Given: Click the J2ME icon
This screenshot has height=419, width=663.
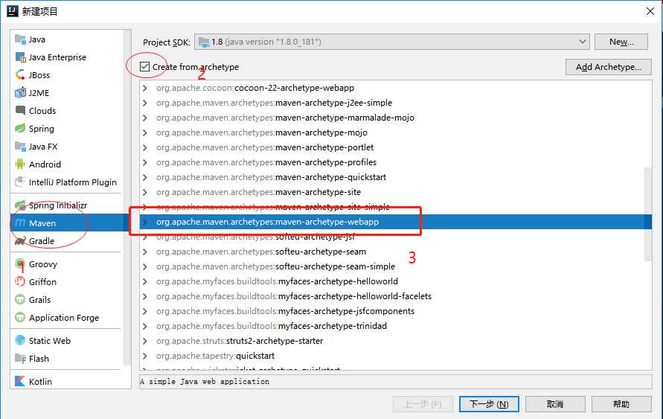Looking at the screenshot, I should pos(20,92).
